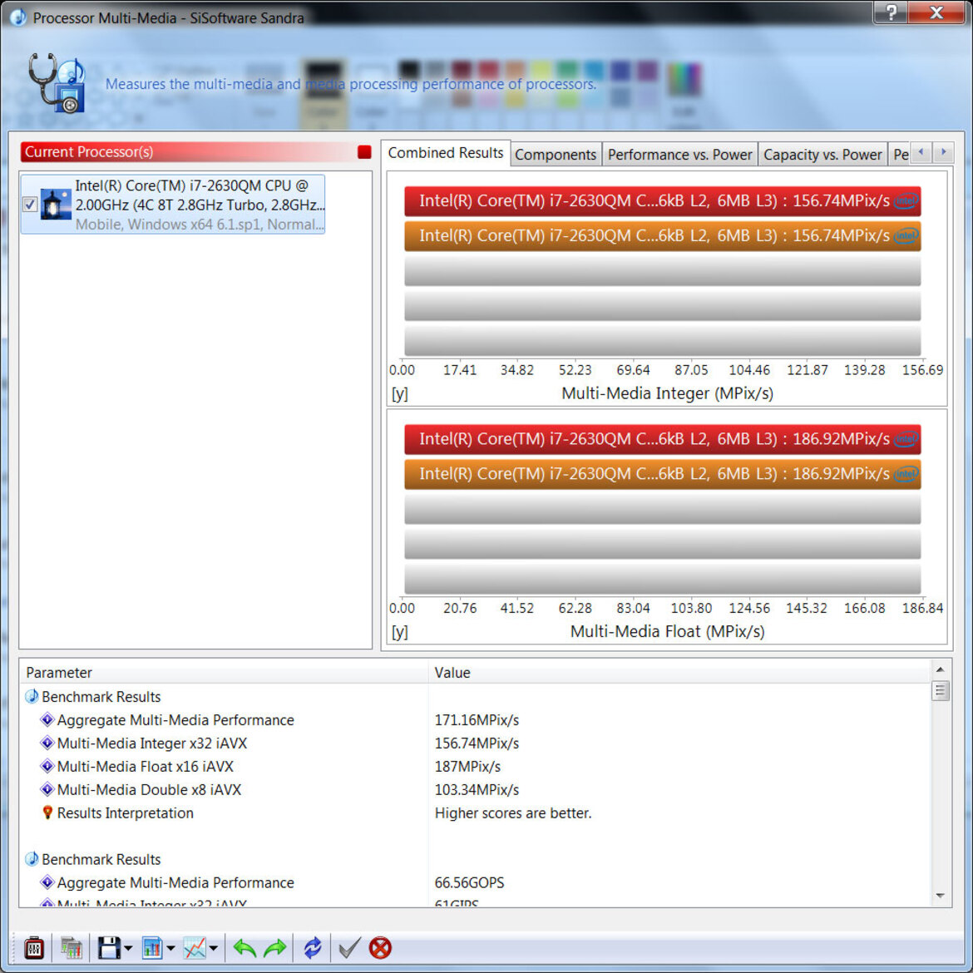Screen dimensions: 973x973
Task: Click the lighthouse processor icon
Action: click(56, 204)
